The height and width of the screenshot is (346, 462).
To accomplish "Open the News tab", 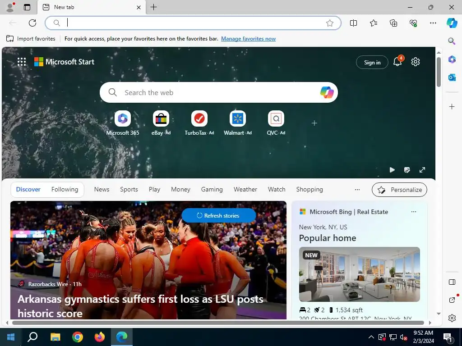I will point(102,190).
